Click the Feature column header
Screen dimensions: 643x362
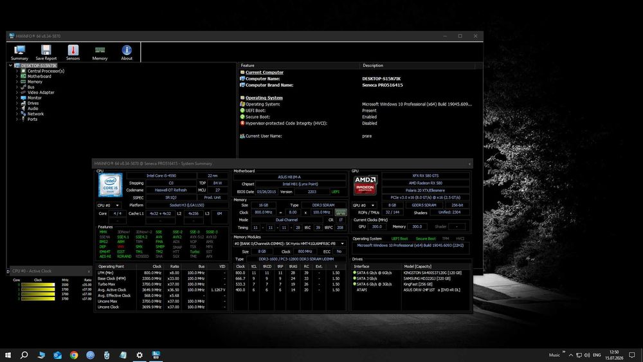[x=298, y=65]
